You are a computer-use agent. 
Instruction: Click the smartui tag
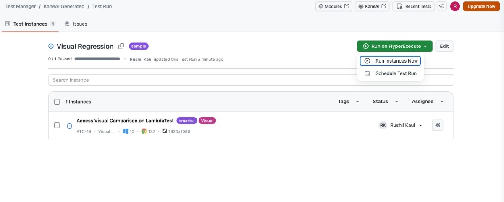(x=187, y=121)
